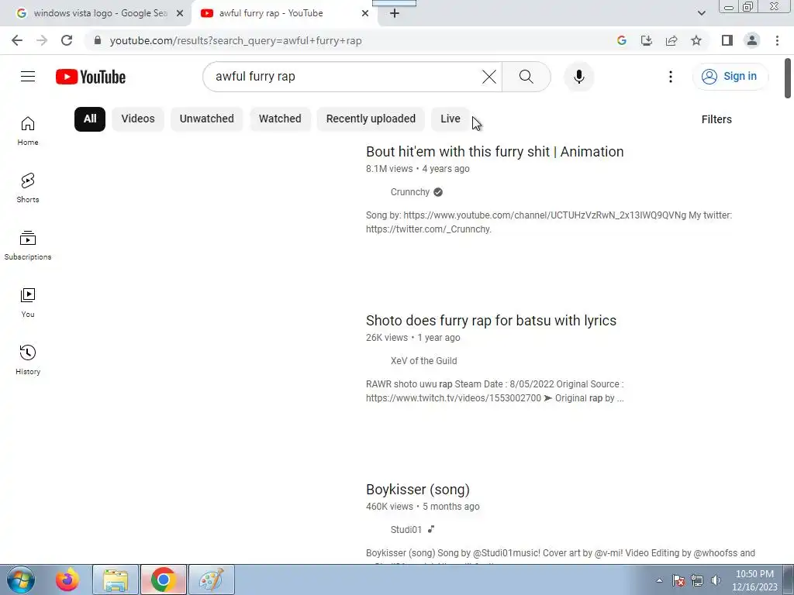Click the Google icon in address bar
Screen dimensions: 794x595
622,40
